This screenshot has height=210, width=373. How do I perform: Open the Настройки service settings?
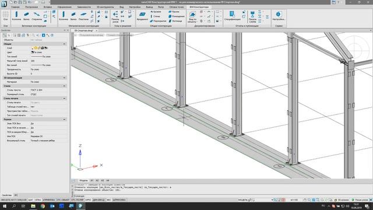pos(279,16)
